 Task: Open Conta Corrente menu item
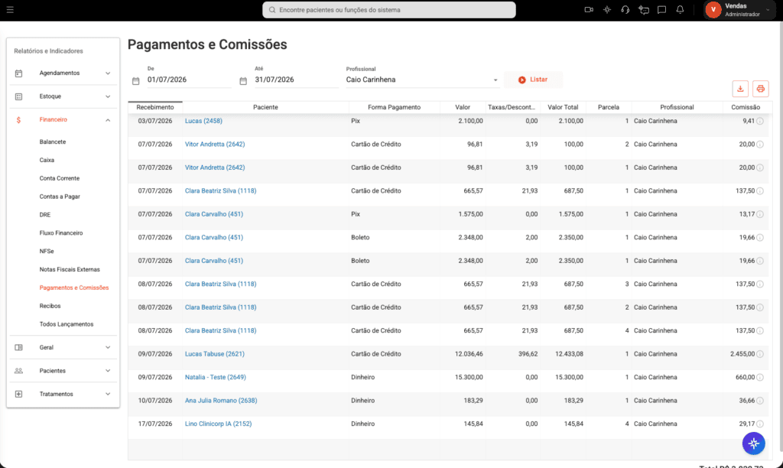(60, 178)
